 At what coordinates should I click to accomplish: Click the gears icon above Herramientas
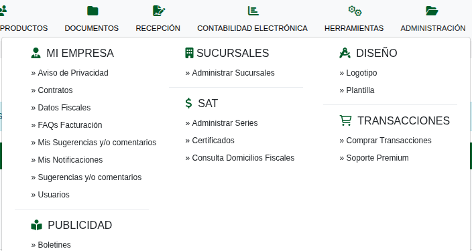(x=355, y=11)
